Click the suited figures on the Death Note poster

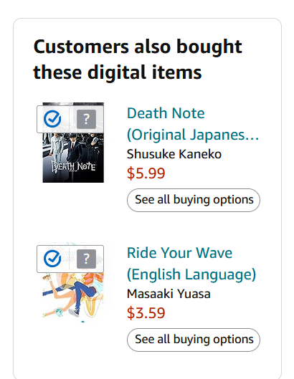[72, 146]
